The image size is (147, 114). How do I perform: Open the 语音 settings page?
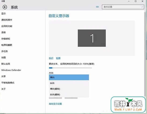(x=3, y=33)
